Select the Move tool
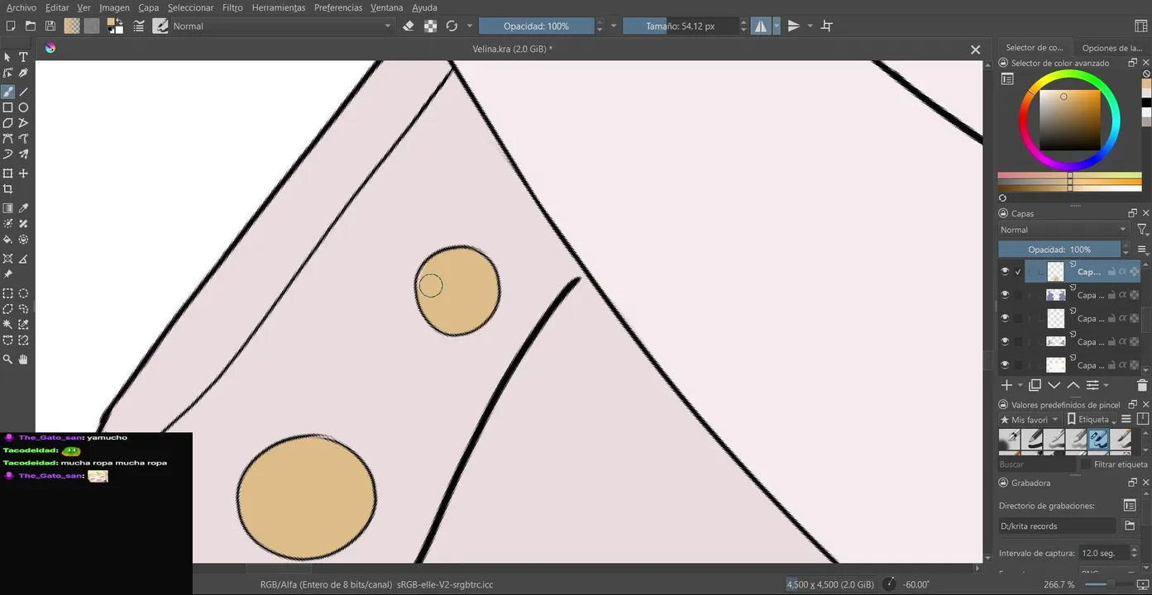1152x595 pixels. click(23, 174)
